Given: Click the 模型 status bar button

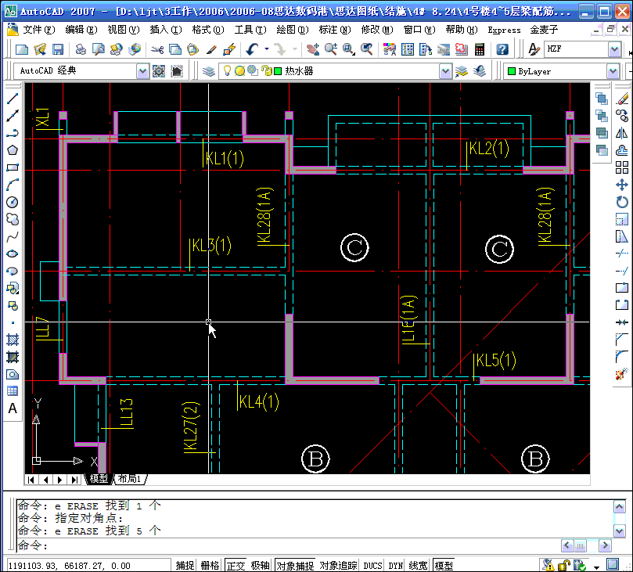Looking at the screenshot, I should point(443,565).
